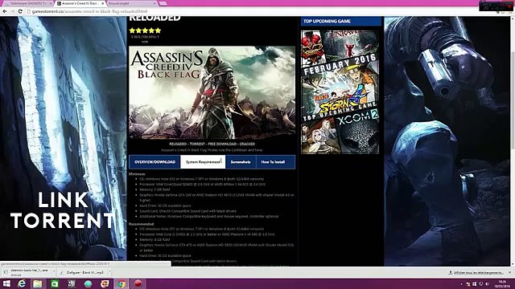Close the Télécharger DAEMON Tools tab
The image size is (515, 289).
coord(51,3)
